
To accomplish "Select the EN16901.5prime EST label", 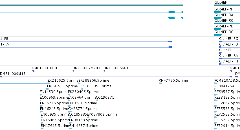I will tap(83, 103).
